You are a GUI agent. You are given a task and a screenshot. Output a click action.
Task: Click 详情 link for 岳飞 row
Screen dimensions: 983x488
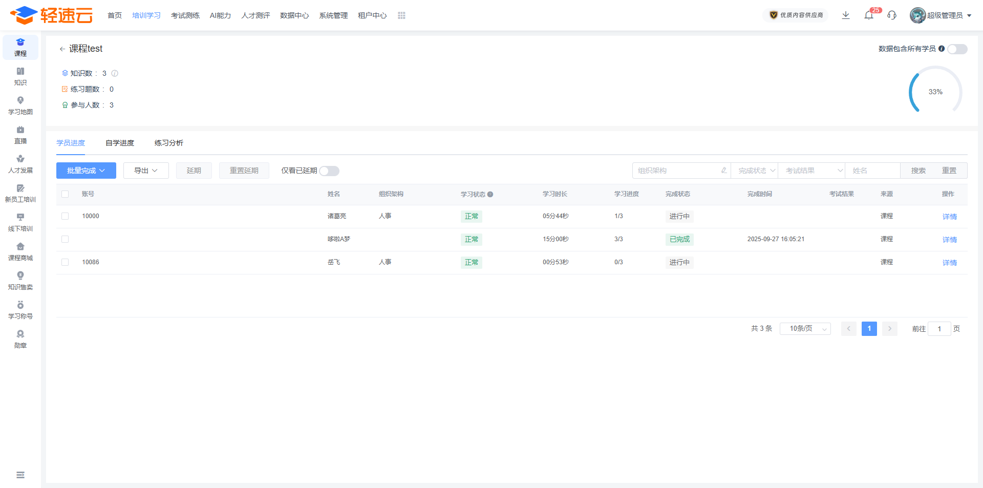949,263
